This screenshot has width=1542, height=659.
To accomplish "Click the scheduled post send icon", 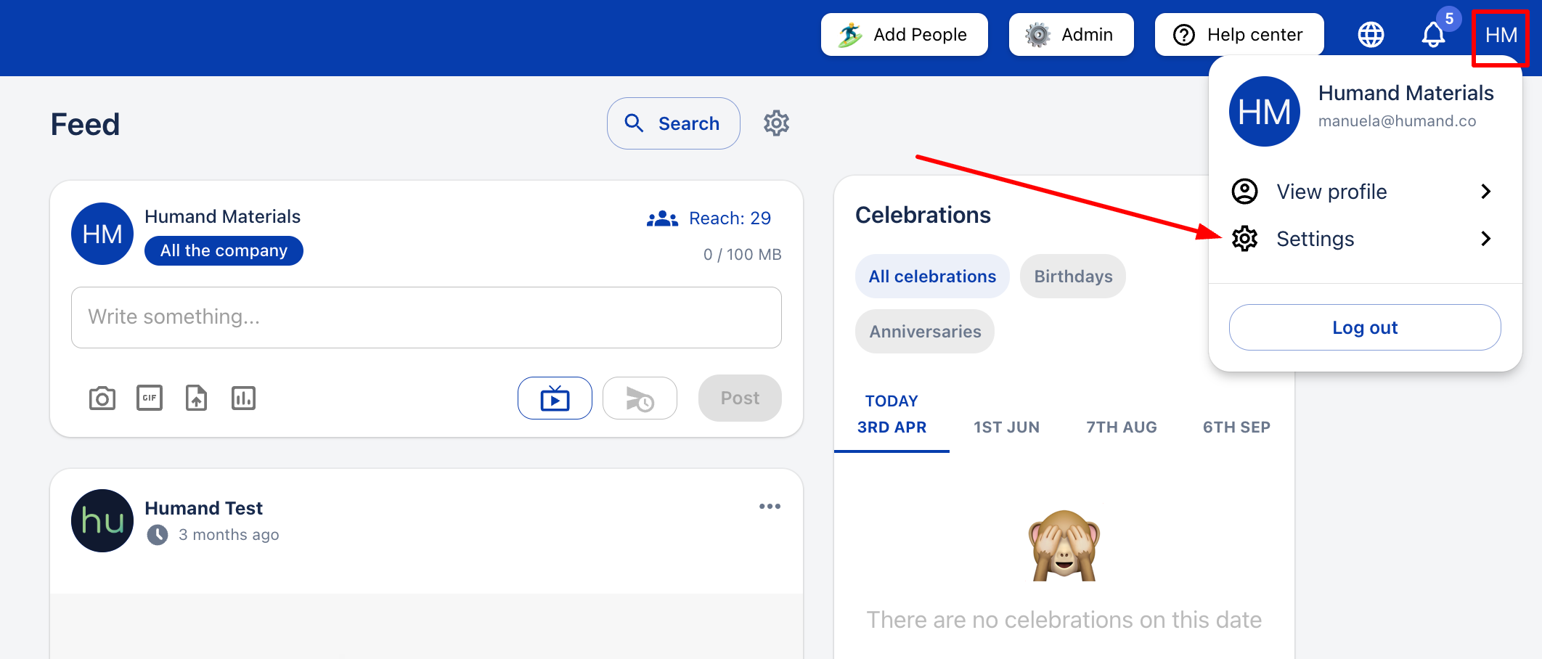I will pos(640,398).
